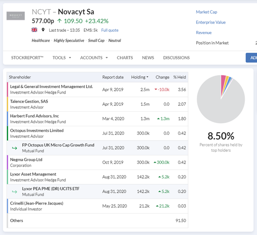Click the Position in Market label
Image resolution: width=257 pixels, height=235 pixels.
(x=212, y=43)
